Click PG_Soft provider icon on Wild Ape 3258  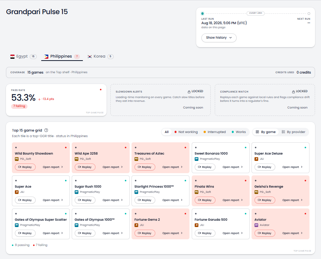point(77,159)
